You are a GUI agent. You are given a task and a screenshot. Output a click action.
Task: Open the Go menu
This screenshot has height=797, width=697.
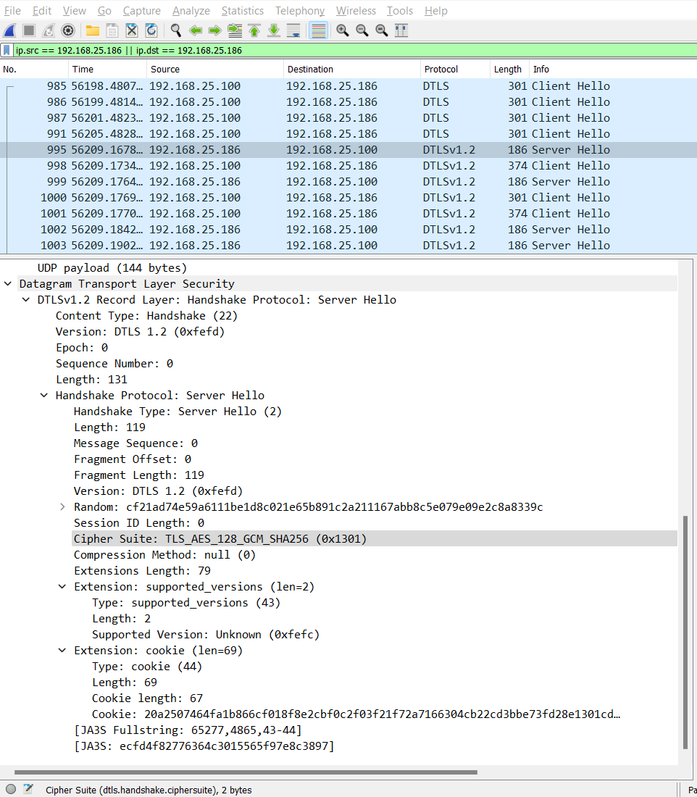pyautogui.click(x=104, y=11)
